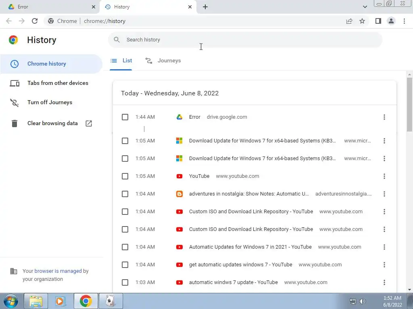Viewport: 413px width, 309px height.
Task: Open more actions for the Error entry
Action: [384, 117]
